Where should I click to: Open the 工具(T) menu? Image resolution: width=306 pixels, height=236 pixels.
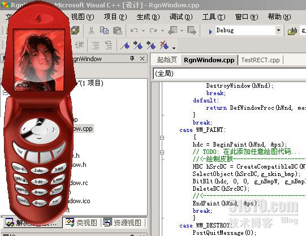pyautogui.click(x=214, y=17)
